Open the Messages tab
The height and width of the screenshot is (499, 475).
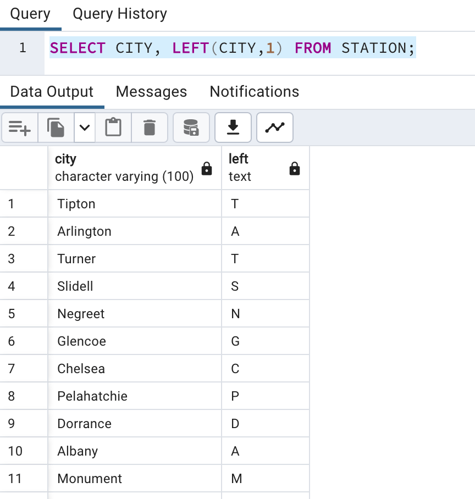click(x=151, y=92)
